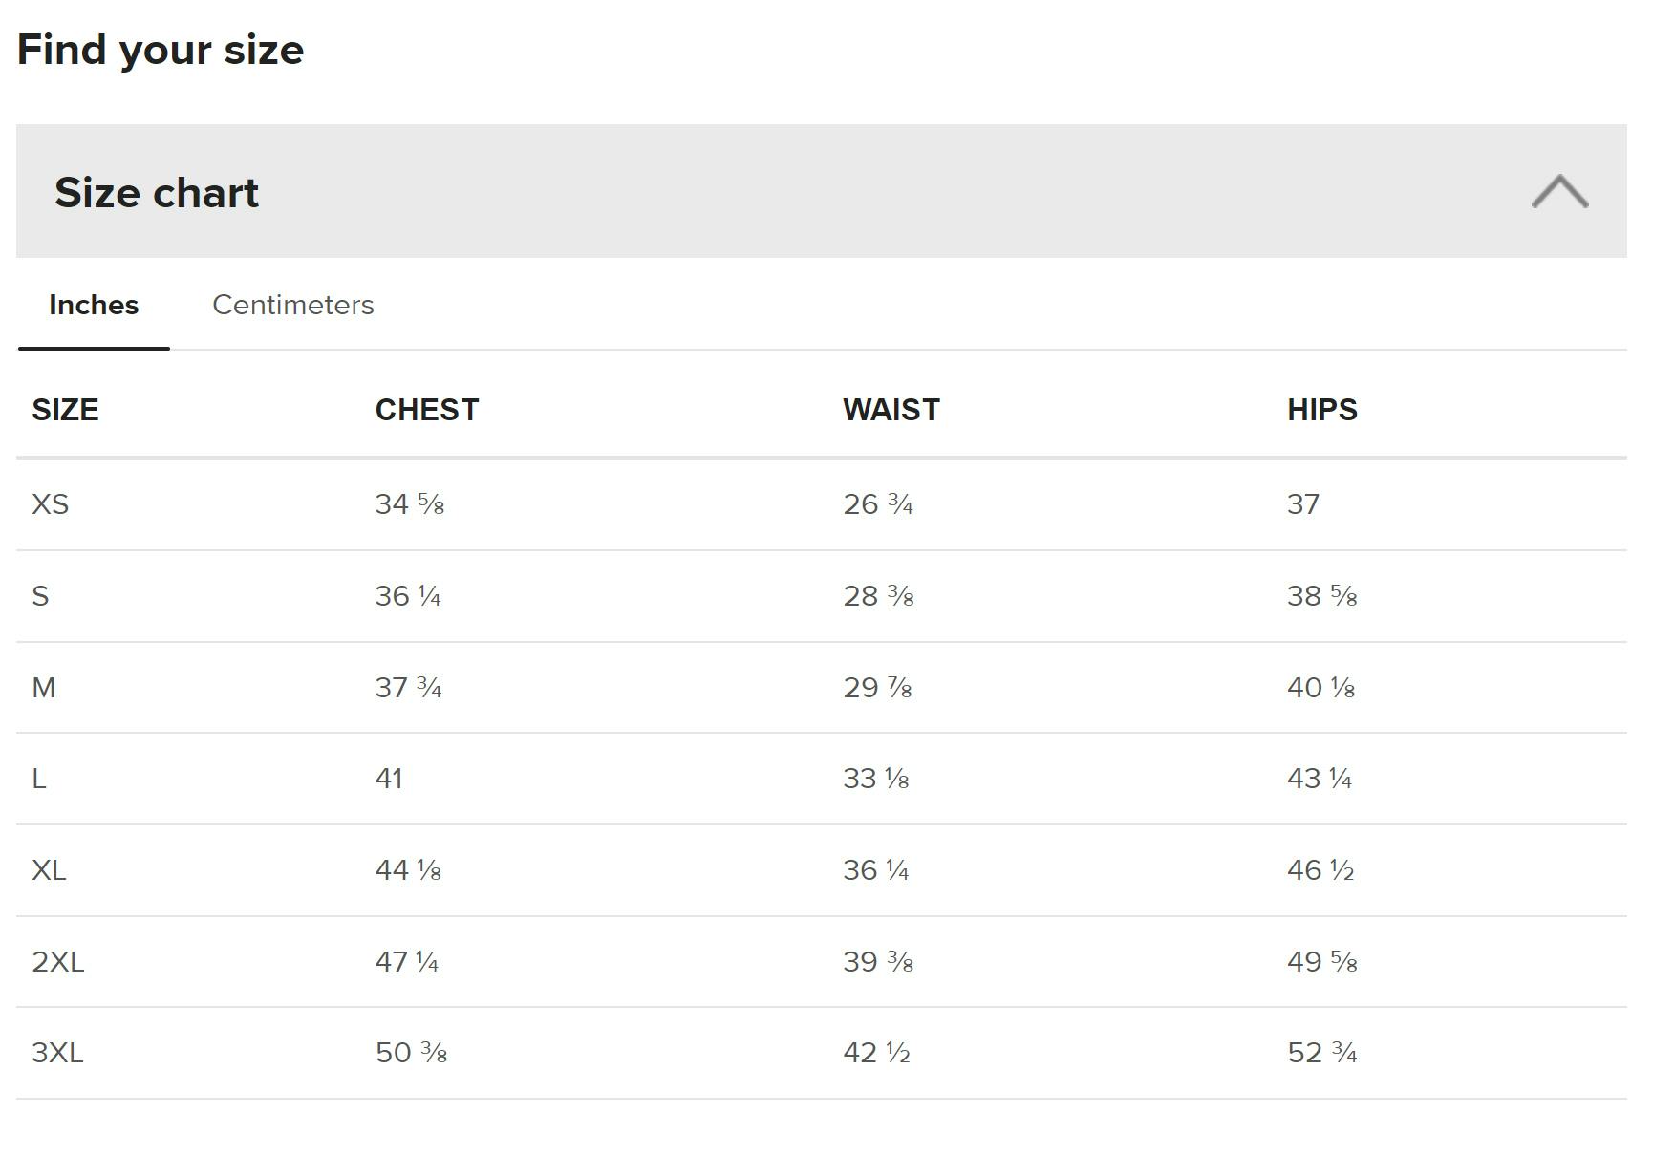Select the XL size row label

(49, 870)
